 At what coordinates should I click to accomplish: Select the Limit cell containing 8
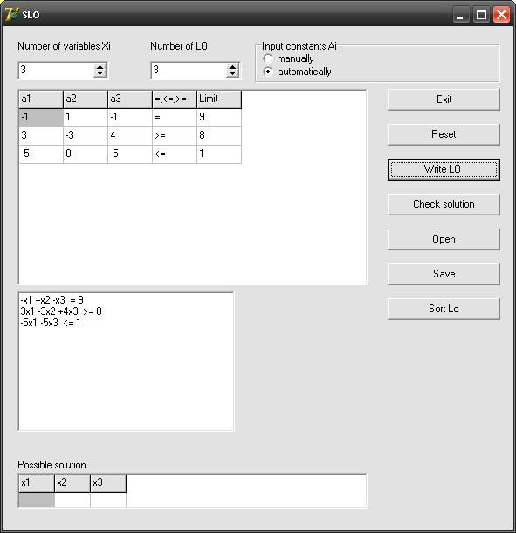pos(219,136)
